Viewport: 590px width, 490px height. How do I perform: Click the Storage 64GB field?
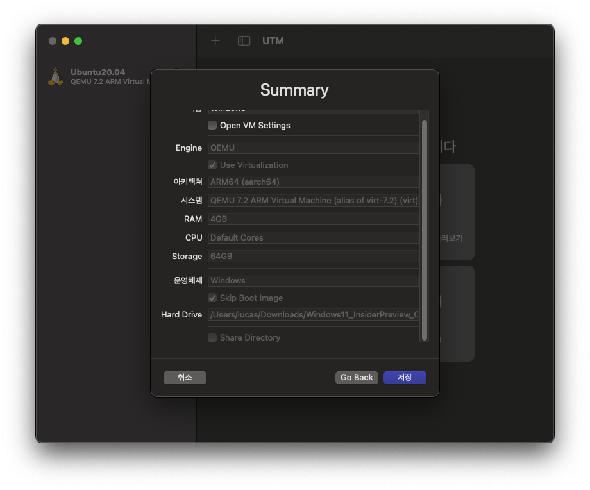(x=314, y=257)
